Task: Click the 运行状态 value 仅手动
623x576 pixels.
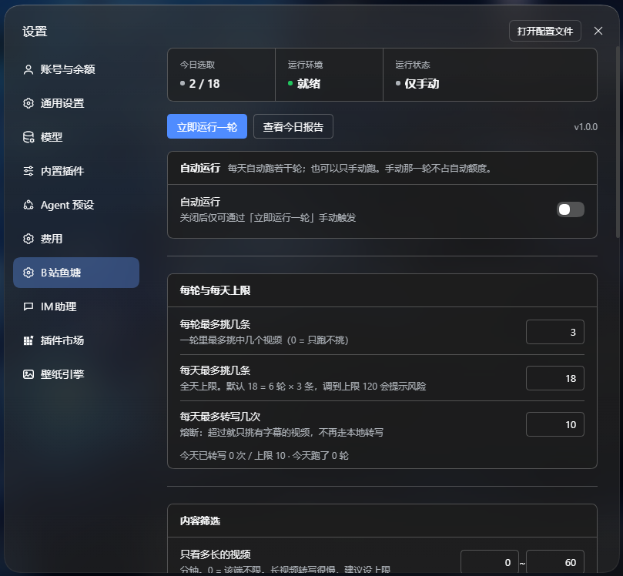Action: click(421, 84)
